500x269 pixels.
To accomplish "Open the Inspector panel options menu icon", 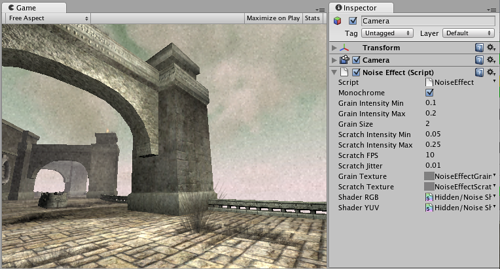I will (x=491, y=10).
